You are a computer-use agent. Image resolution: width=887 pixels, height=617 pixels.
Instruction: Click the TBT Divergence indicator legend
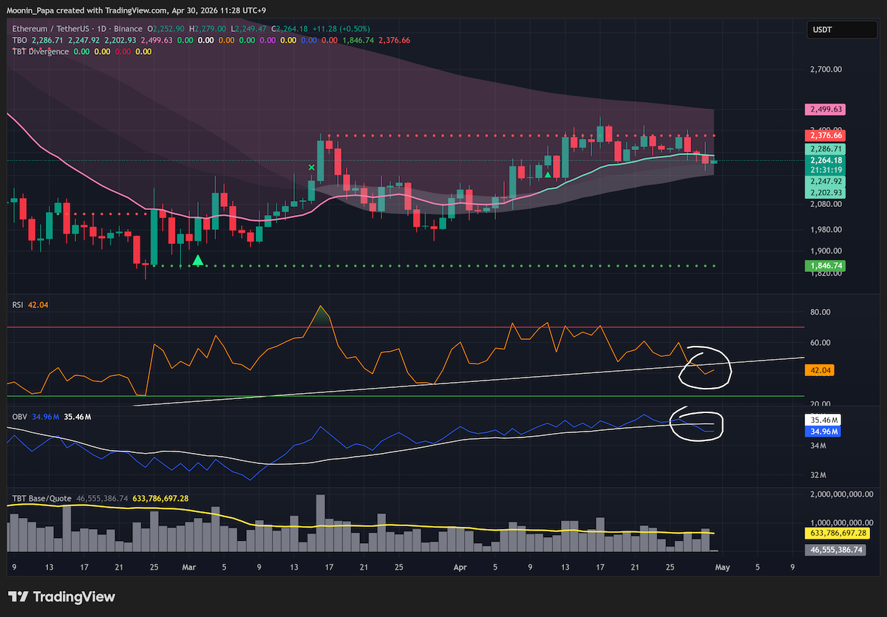click(41, 52)
